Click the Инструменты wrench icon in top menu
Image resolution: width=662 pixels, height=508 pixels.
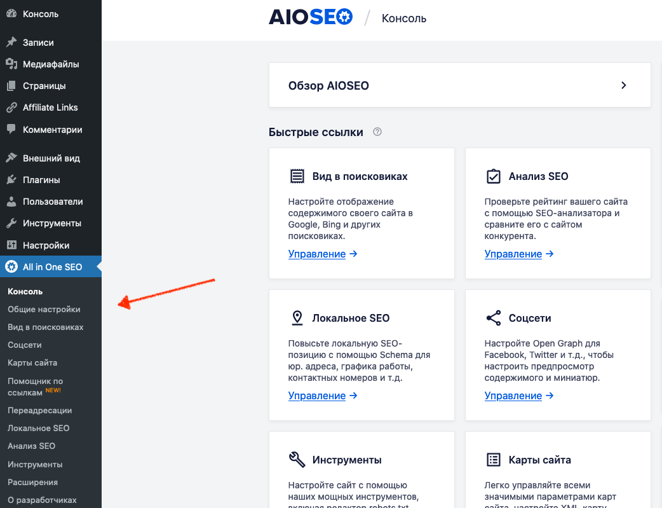click(11, 223)
